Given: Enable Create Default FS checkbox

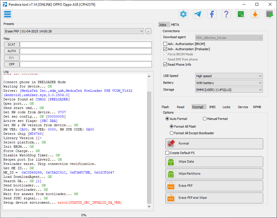Looking at the screenshot, I should click(167, 153).
